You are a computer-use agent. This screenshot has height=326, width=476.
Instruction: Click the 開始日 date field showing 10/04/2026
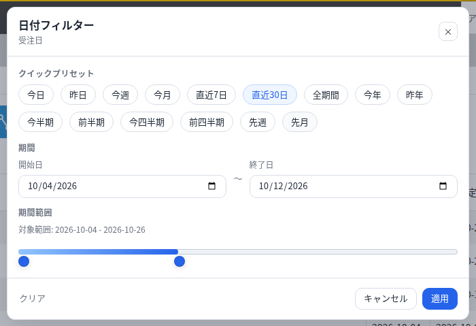pos(122,186)
